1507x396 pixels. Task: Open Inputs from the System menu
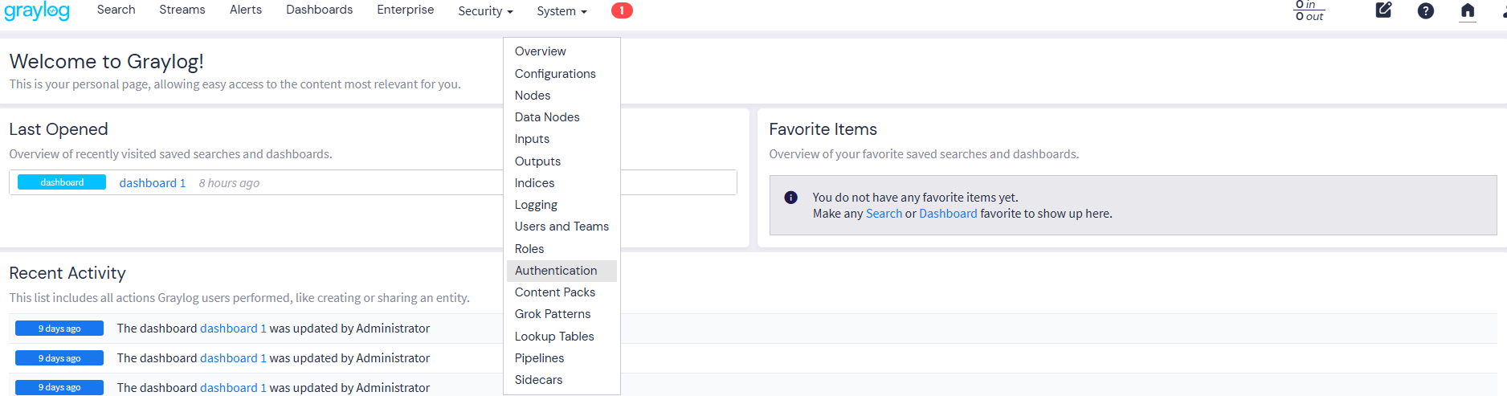[x=532, y=139]
